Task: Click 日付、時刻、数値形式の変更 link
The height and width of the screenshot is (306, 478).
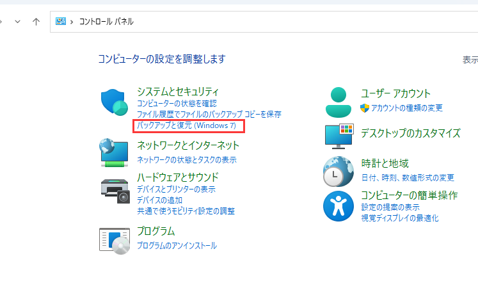Action: (408, 177)
